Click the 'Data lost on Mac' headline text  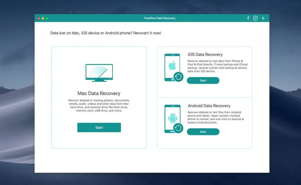(106, 33)
